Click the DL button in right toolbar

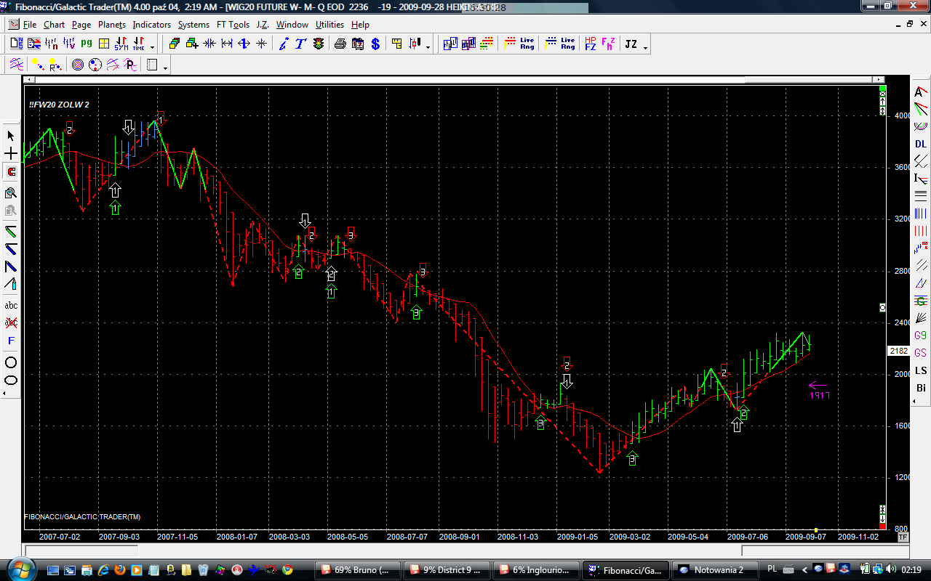point(921,144)
